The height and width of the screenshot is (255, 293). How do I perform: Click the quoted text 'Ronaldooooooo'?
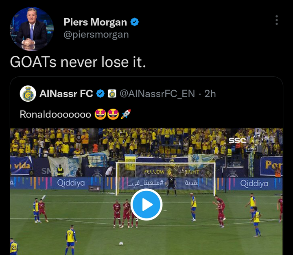[x=55, y=114]
